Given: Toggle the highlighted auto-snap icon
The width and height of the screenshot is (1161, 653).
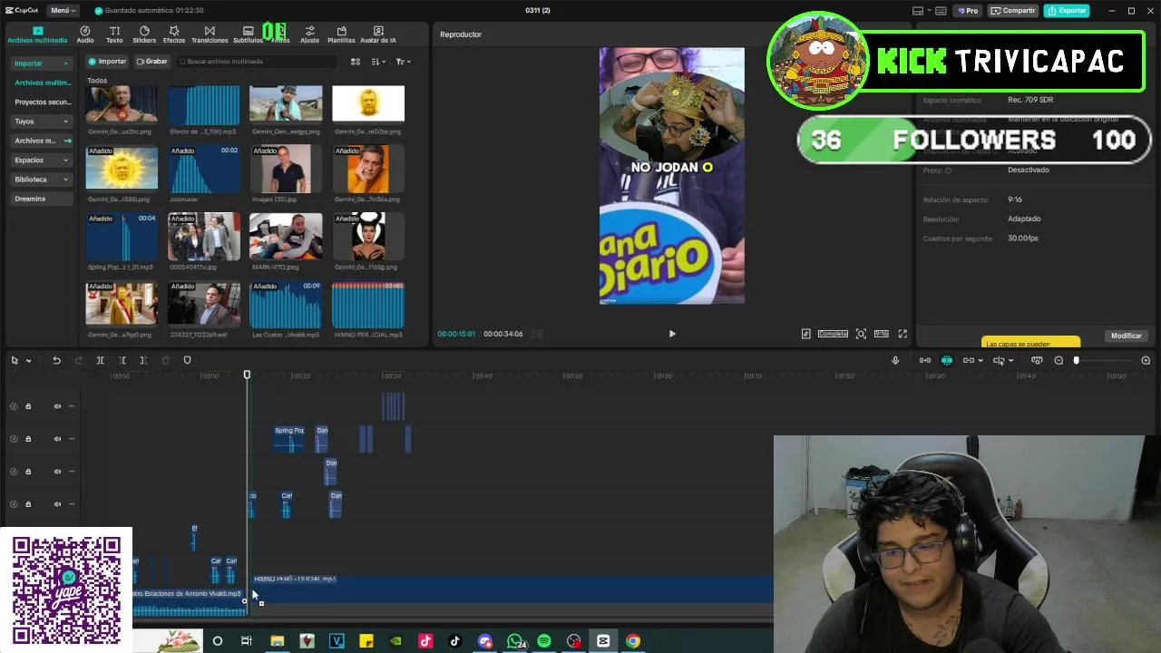Looking at the screenshot, I should coord(946,360).
